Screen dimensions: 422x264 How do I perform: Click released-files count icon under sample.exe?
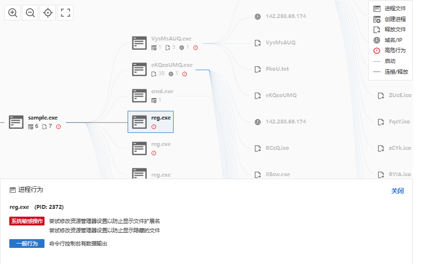click(44, 126)
